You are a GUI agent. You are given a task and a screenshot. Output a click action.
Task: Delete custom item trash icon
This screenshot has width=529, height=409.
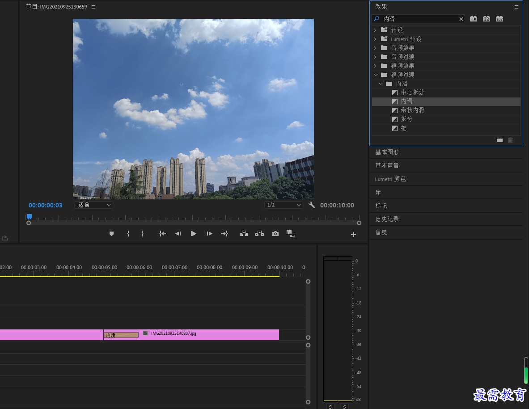[x=511, y=140]
